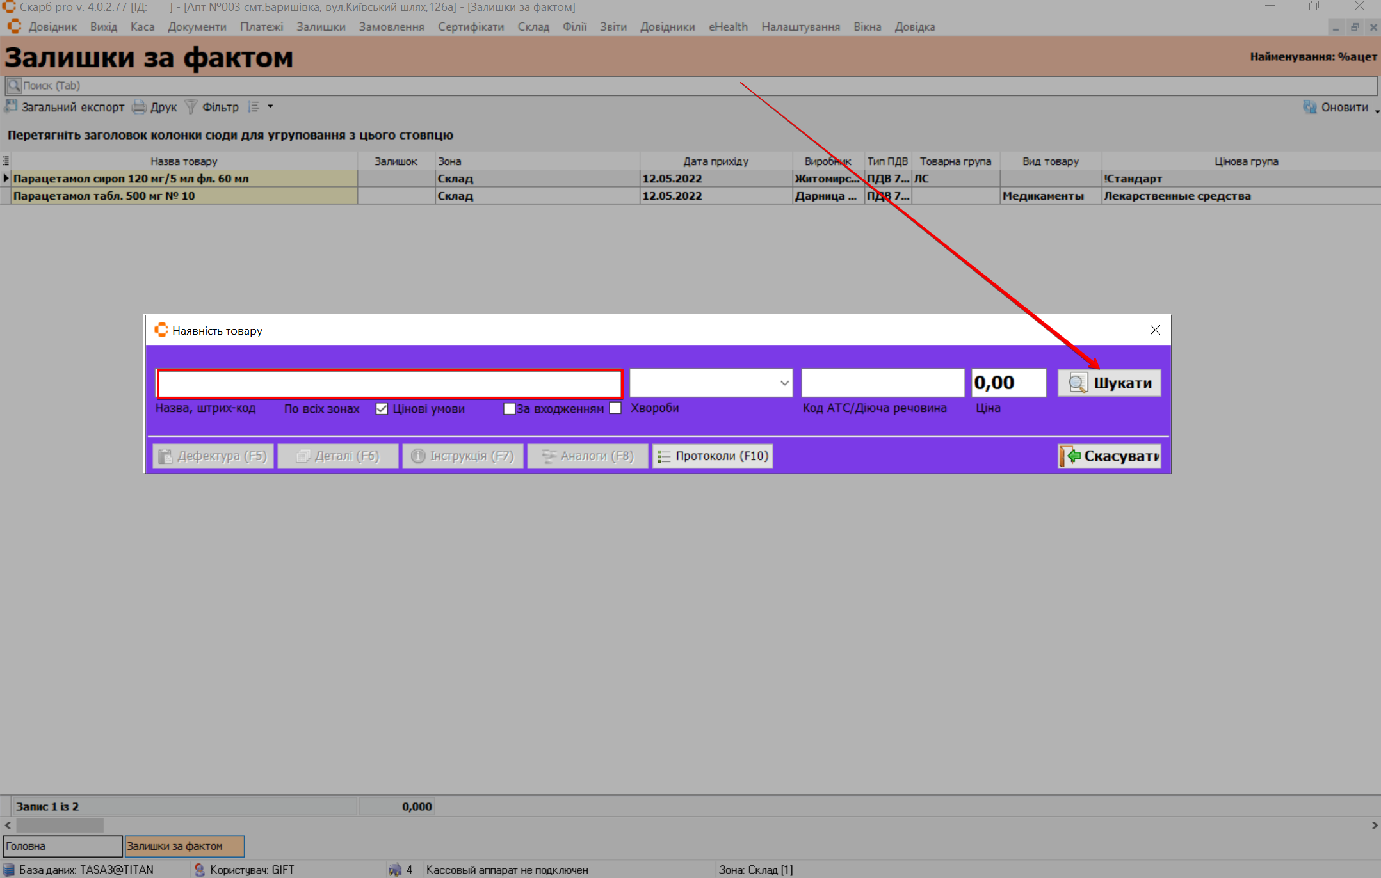Click the Друк printer icon
Screen dimensions: 1381x878
139,107
